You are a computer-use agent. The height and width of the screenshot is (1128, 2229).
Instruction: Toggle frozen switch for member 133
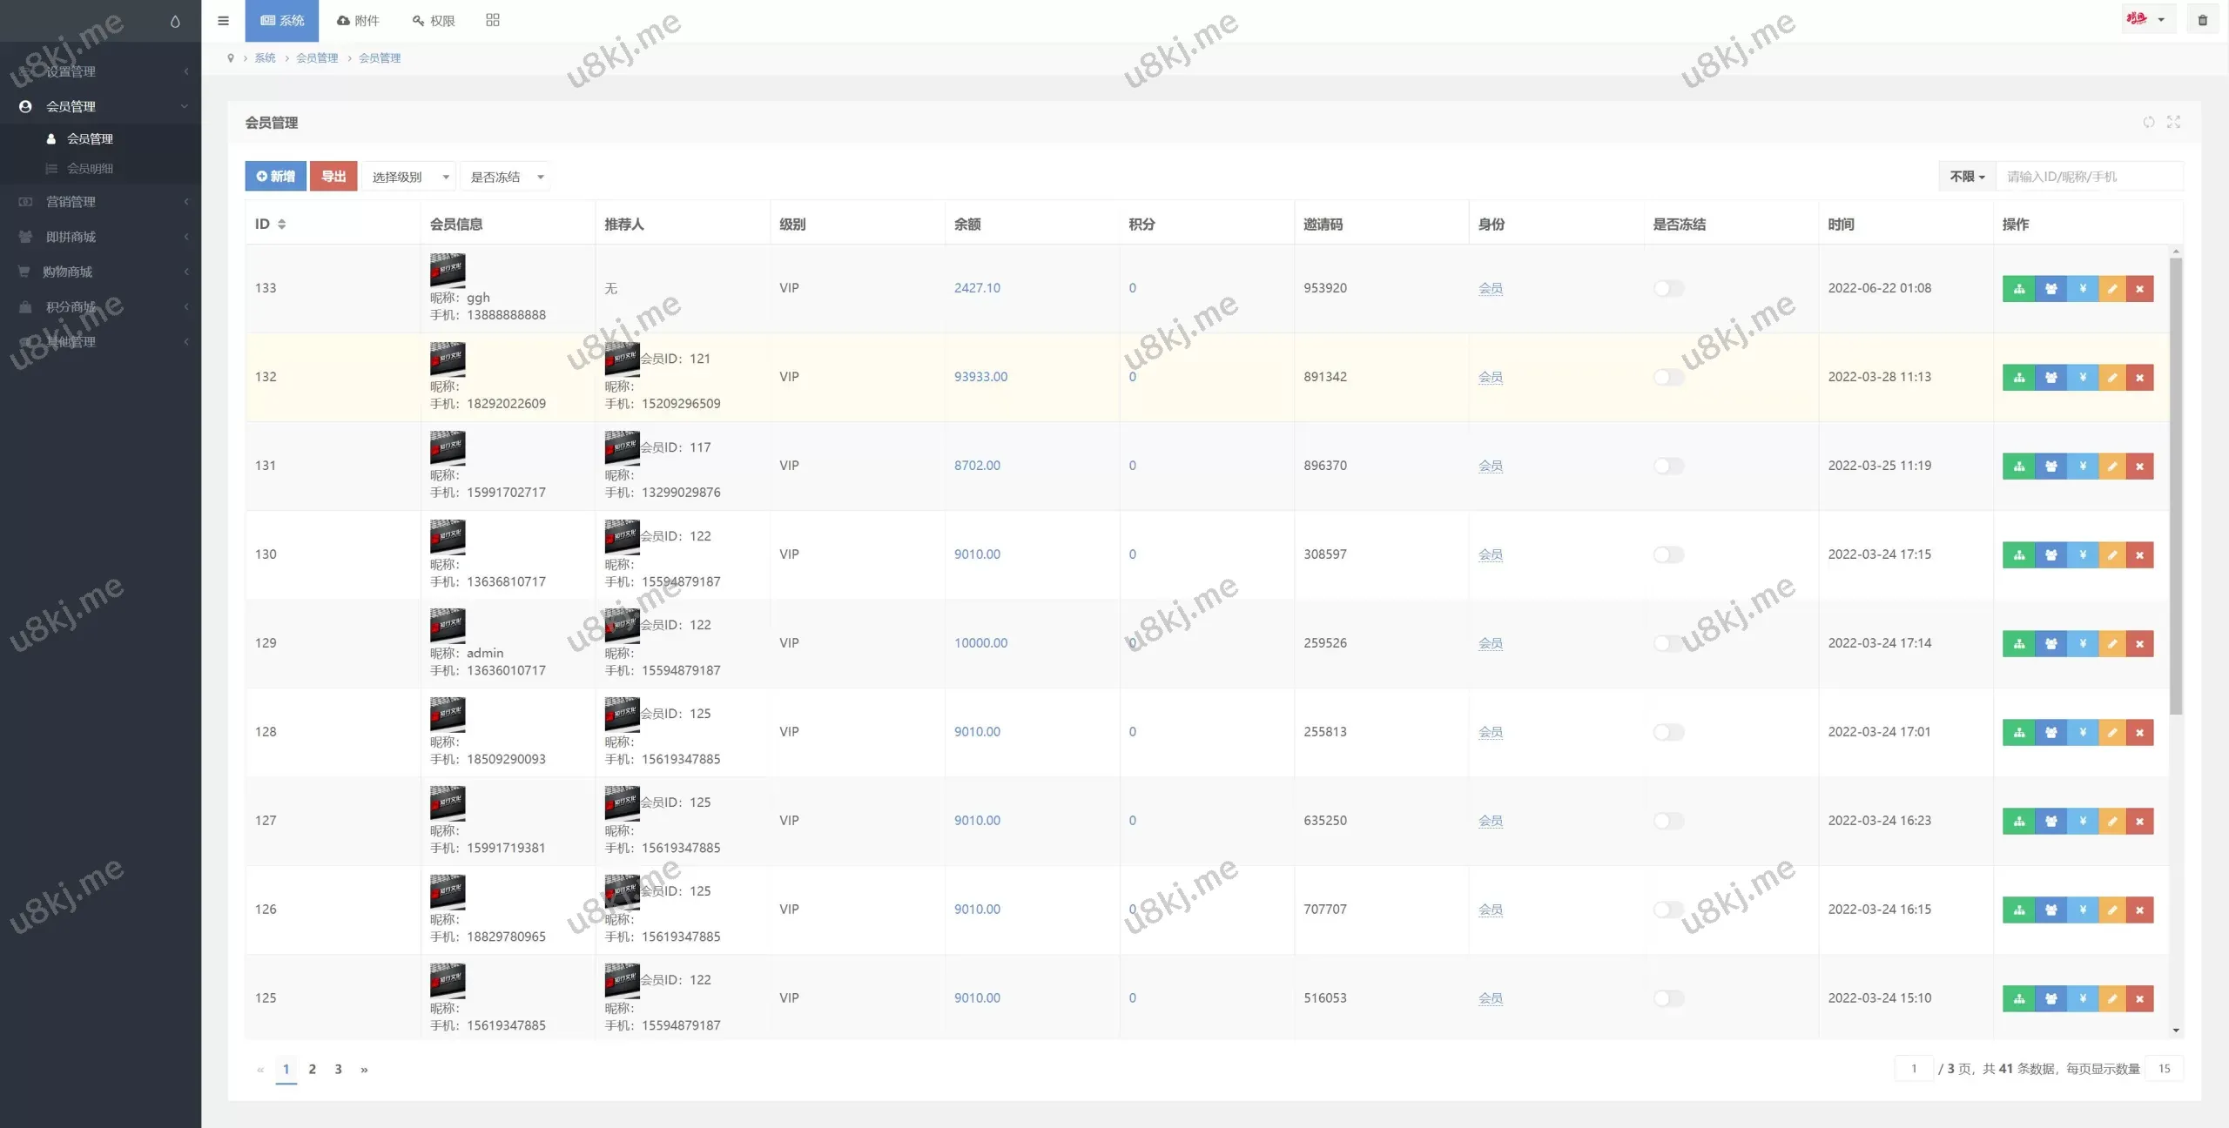(1668, 289)
